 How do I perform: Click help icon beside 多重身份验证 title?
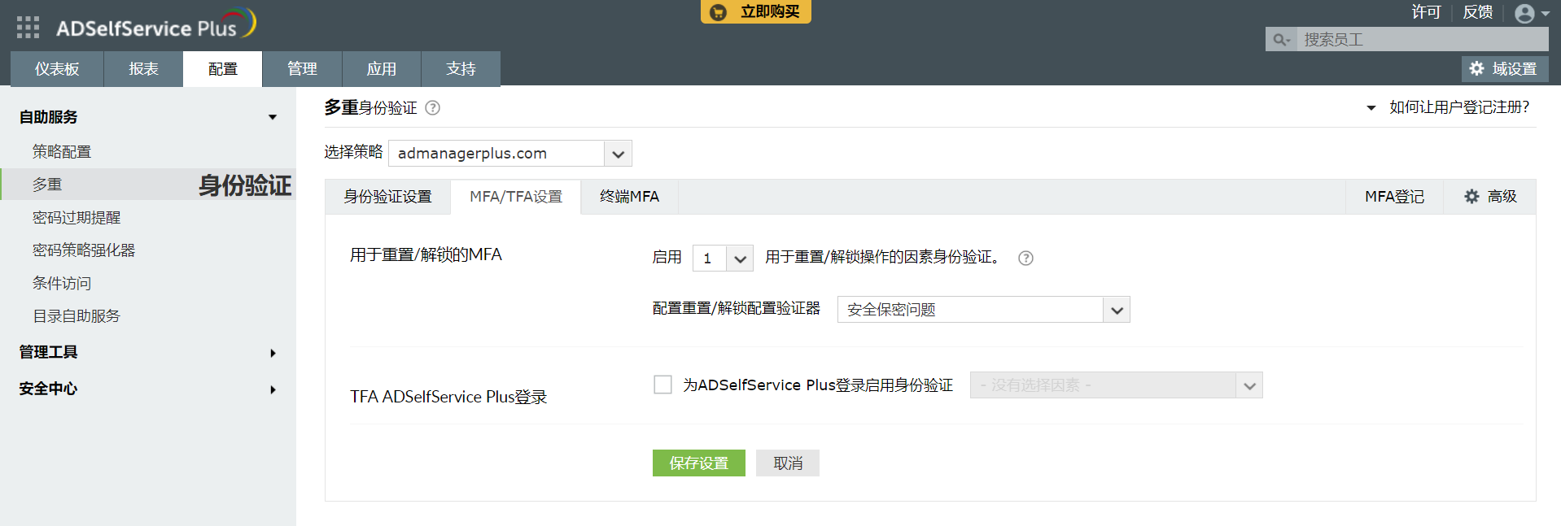433,108
